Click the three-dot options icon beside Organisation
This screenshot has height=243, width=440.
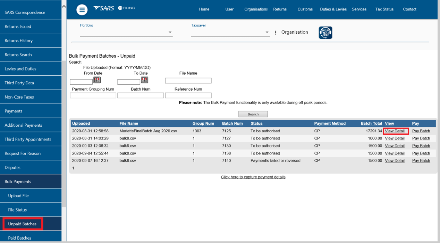click(276, 33)
